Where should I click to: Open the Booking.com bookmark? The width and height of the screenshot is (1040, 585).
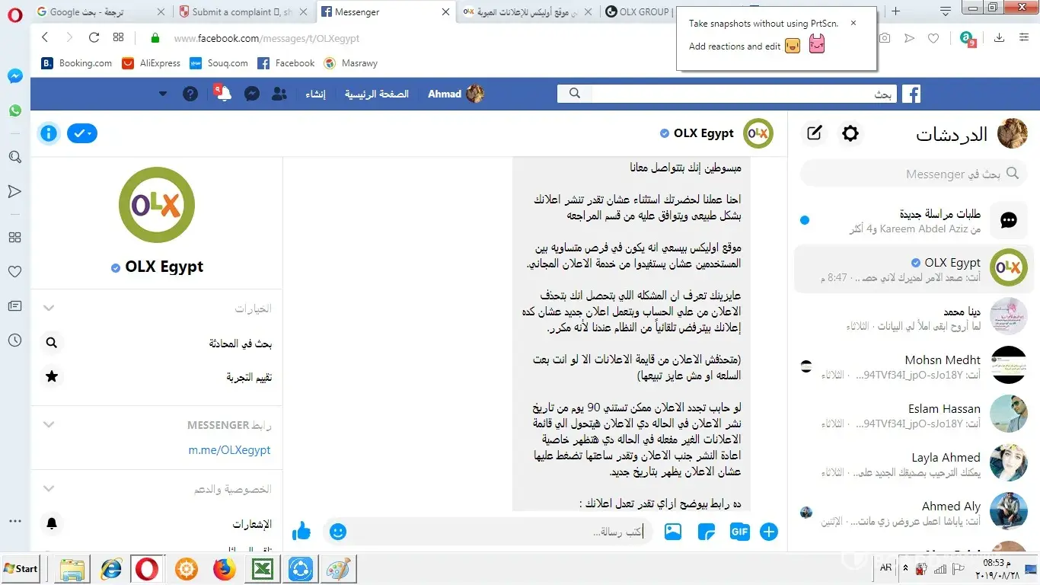click(x=76, y=63)
